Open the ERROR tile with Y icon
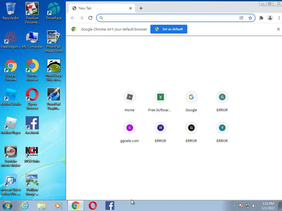This screenshot has height=211, width=282. [222, 132]
